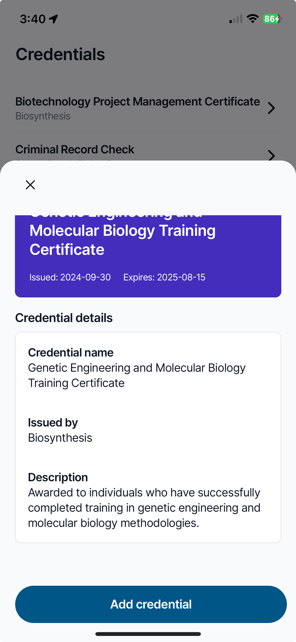Tap the Credential details section heading

click(x=64, y=318)
